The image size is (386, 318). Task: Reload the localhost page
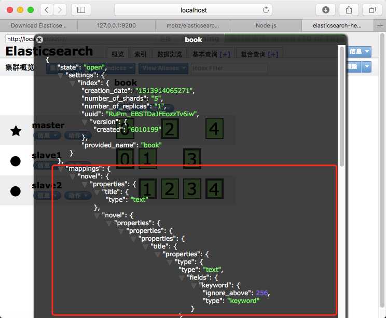(266, 10)
